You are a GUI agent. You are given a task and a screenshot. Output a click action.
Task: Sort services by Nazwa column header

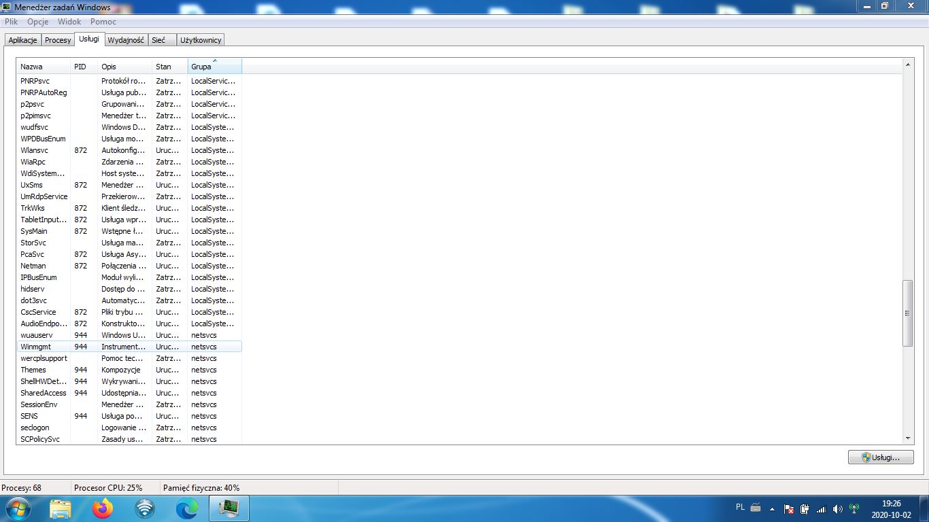pyautogui.click(x=44, y=67)
